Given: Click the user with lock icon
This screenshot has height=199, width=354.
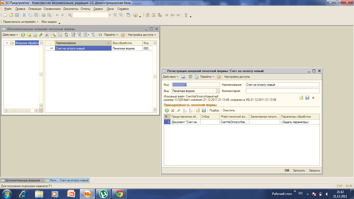Looking at the screenshot, I should pos(160,15).
